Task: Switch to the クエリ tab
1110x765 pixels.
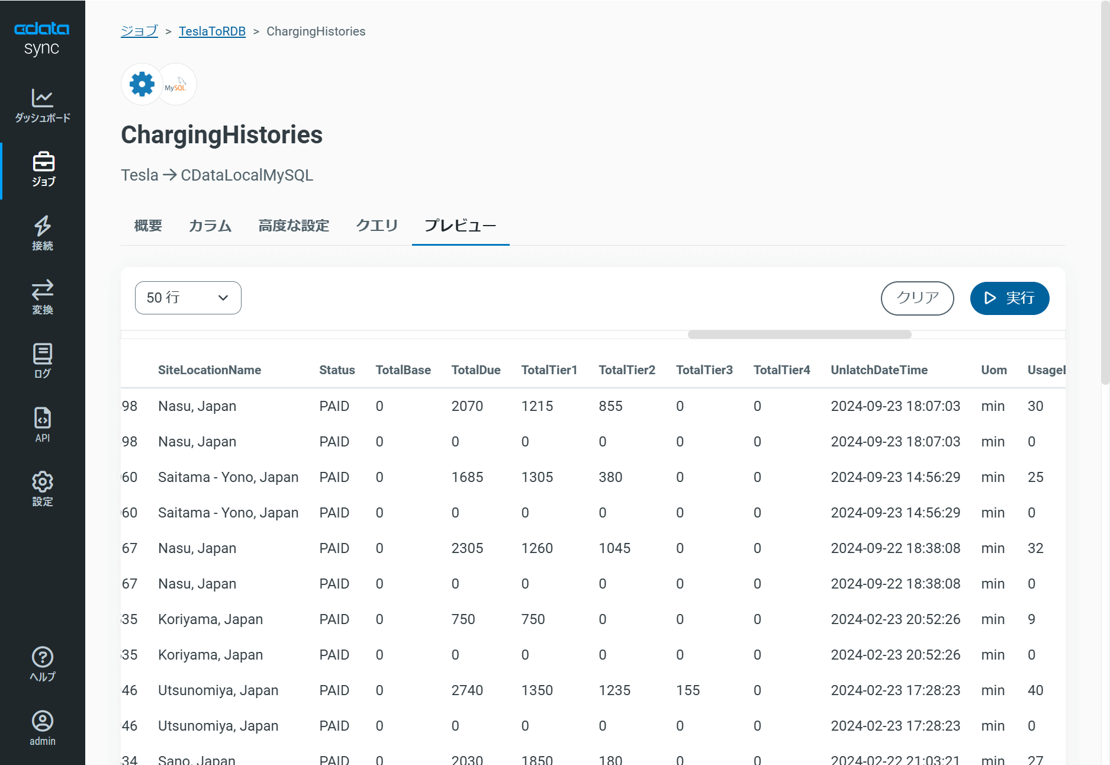Action: tap(377, 226)
